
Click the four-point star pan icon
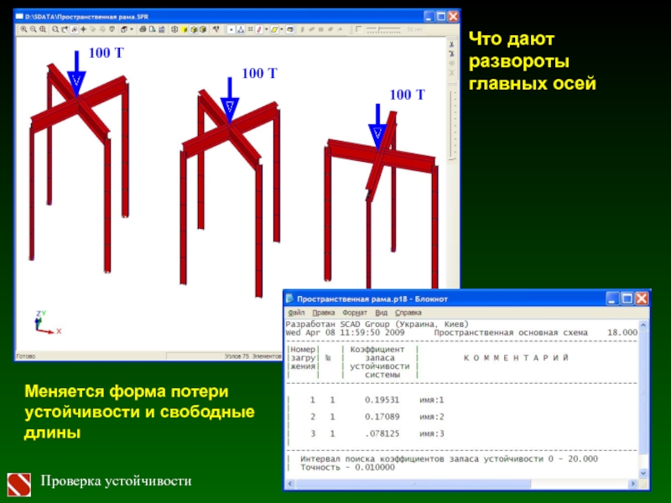(x=83, y=29)
